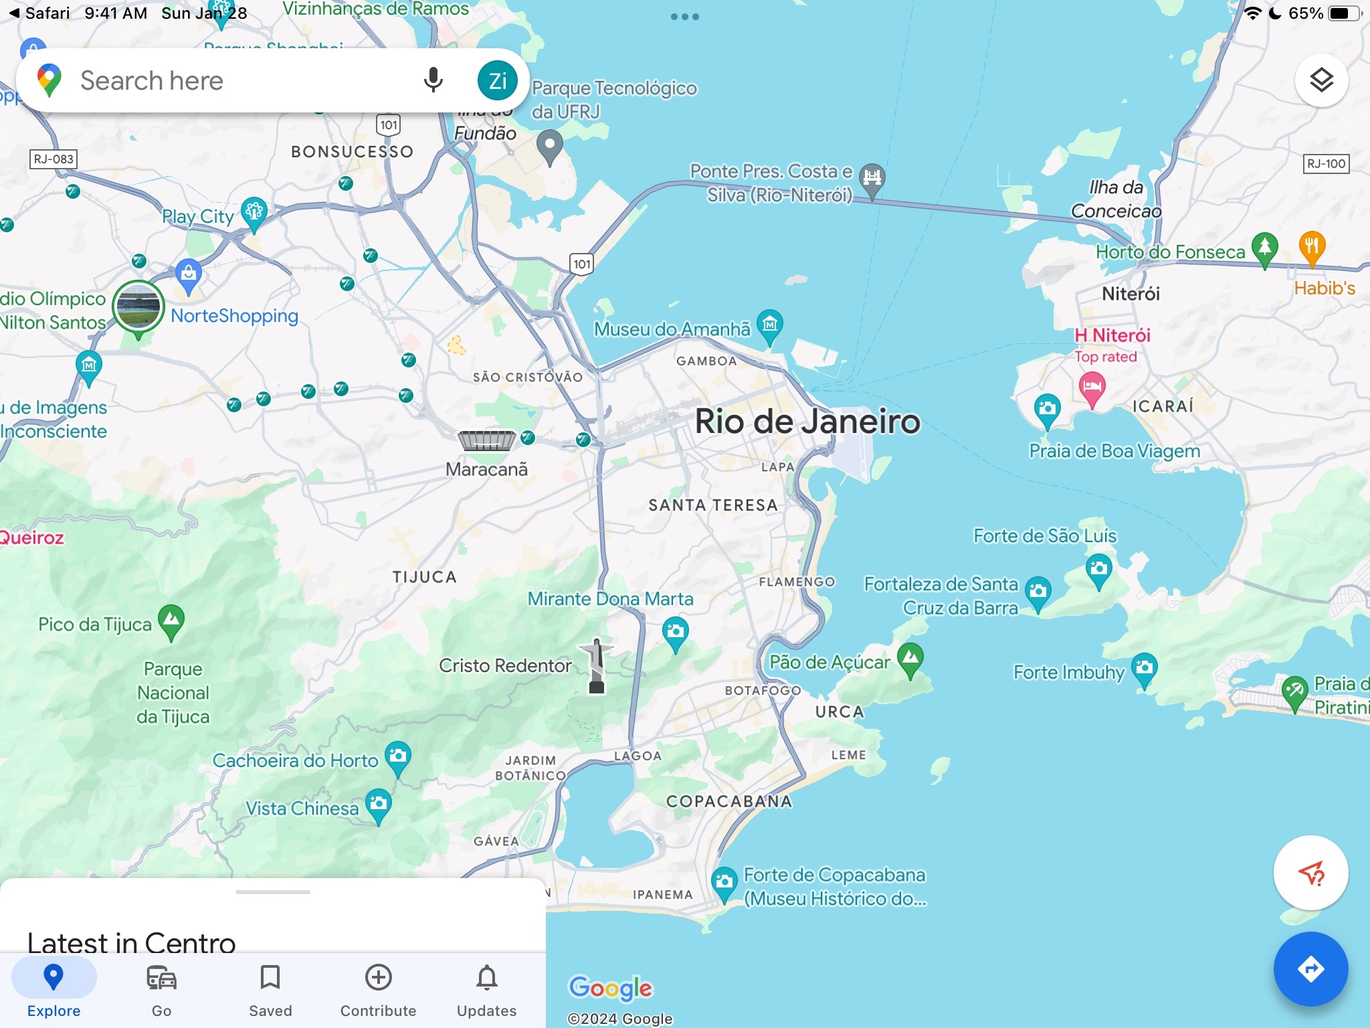
Task: Open the Zi account profile avatar
Action: (x=497, y=80)
